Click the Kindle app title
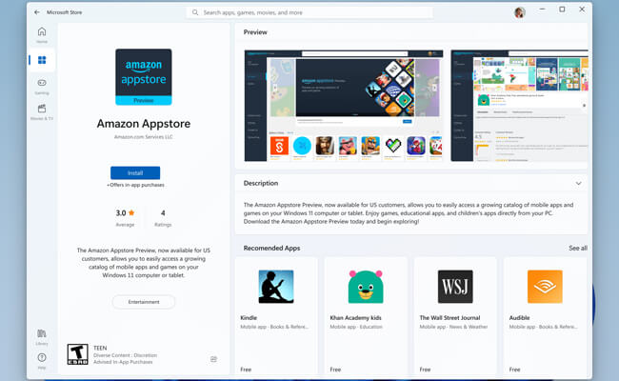The height and width of the screenshot is (381, 619). point(249,317)
